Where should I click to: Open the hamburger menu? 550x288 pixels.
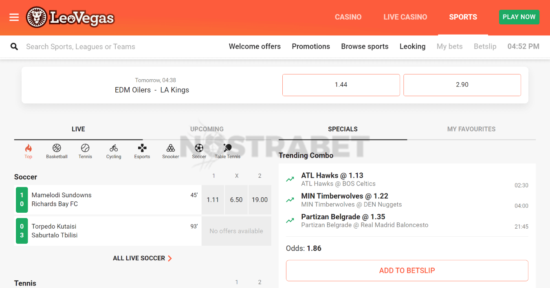[x=14, y=17]
